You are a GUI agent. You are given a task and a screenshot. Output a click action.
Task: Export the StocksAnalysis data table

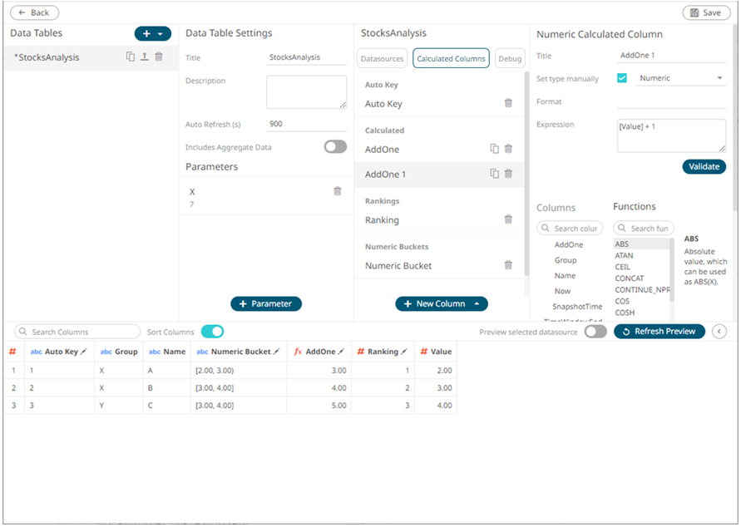[x=144, y=57]
